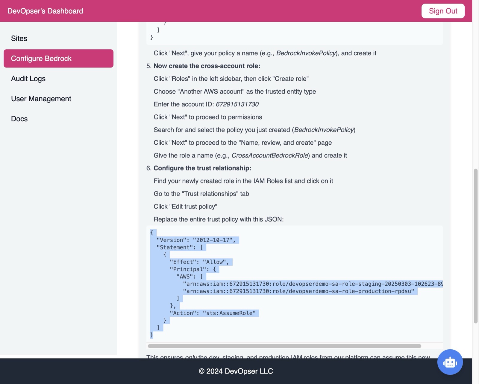Screen dimensions: 479x384
Task: Click account ID 672915131730 text
Action: pos(237,104)
